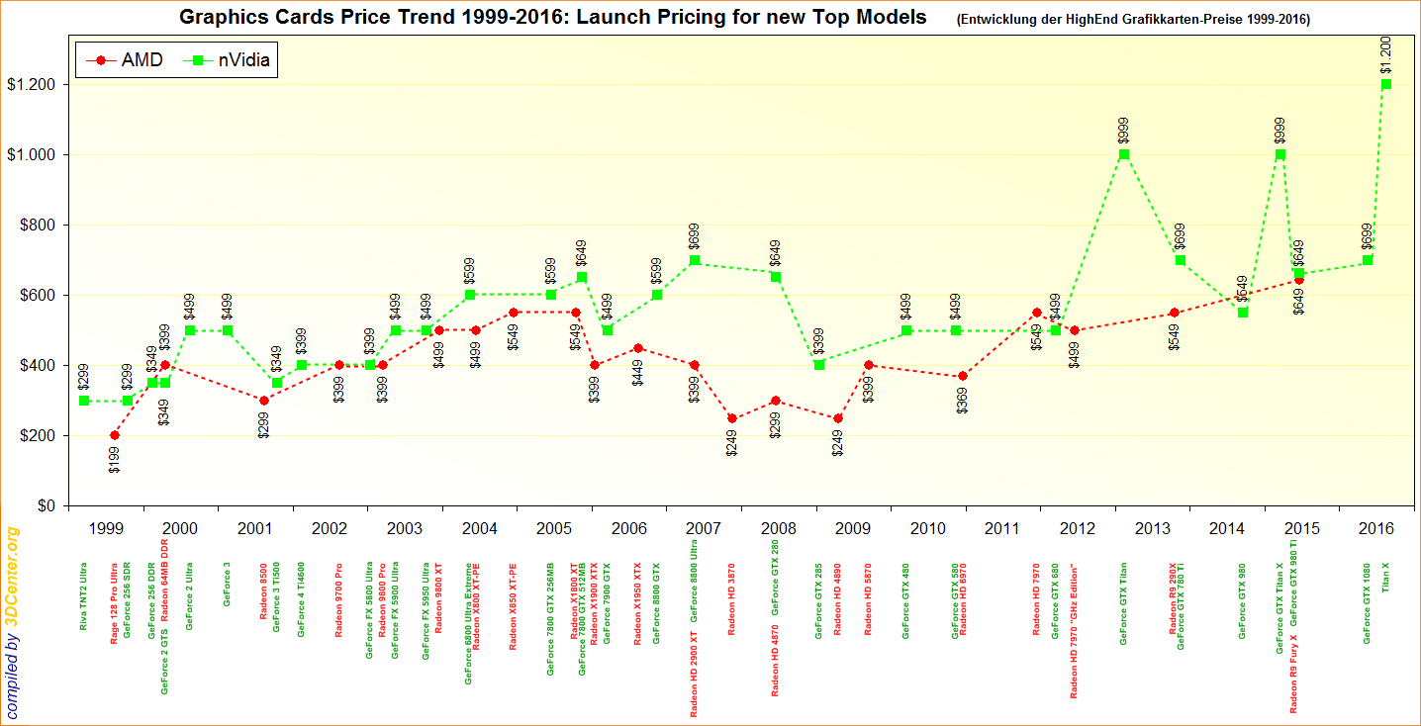This screenshot has height=726, width=1421.
Task: Click the first nVidia point for Riva TNT2 Ultra
Action: [x=84, y=401]
